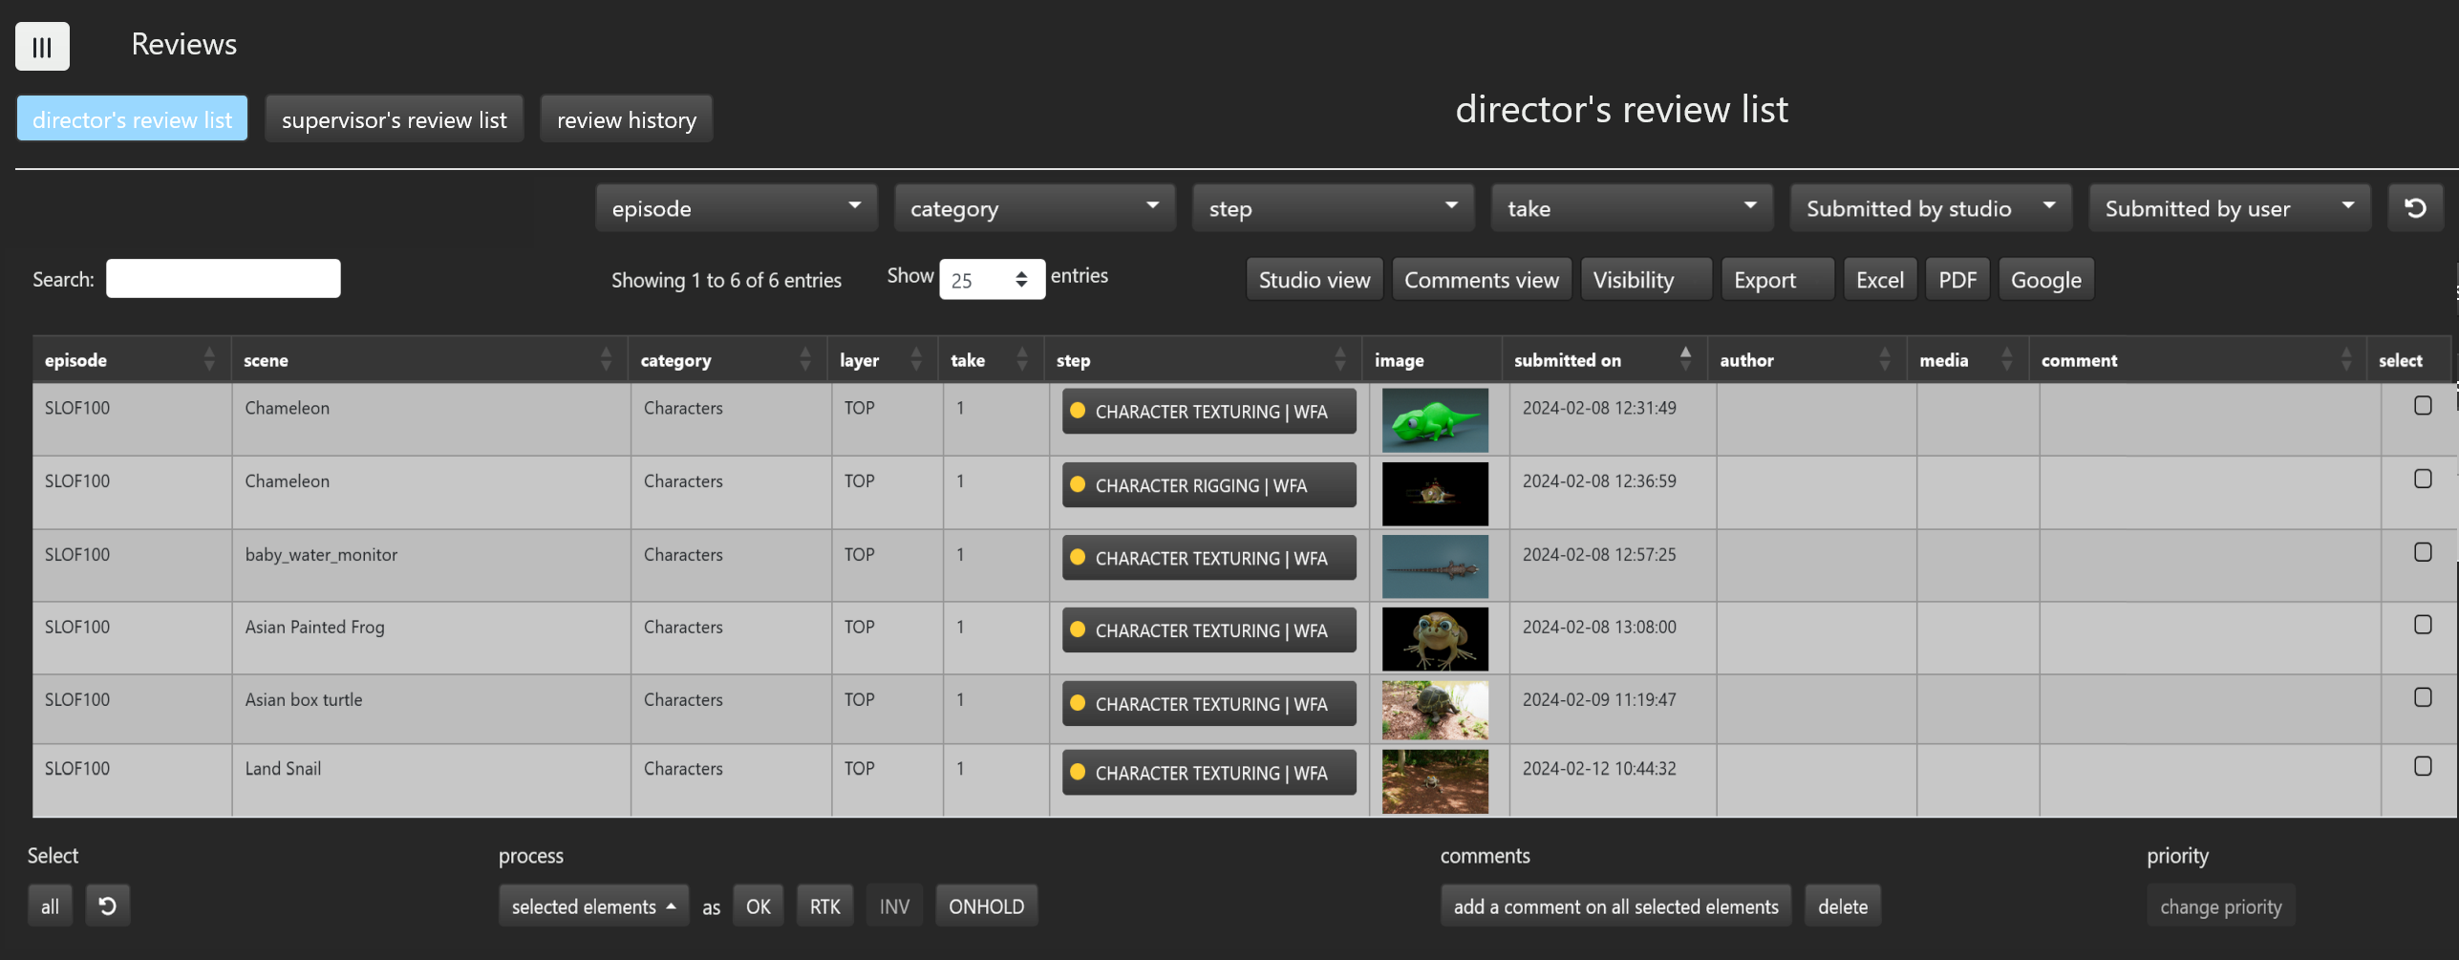2459x960 pixels.
Task: Click the Comments view button
Action: [1481, 280]
